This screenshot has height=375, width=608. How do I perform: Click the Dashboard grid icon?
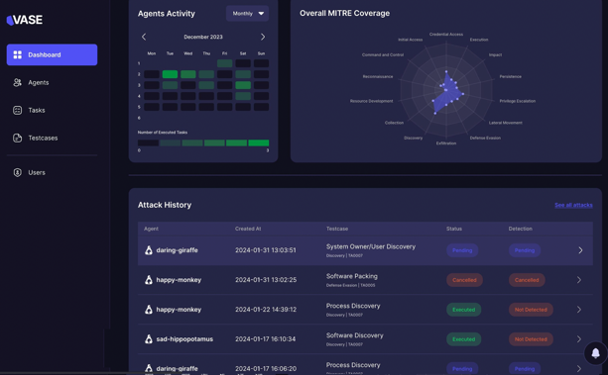tap(18, 54)
